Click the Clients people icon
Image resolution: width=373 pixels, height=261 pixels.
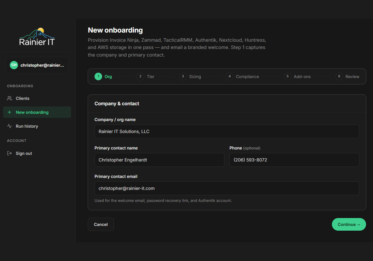[9, 98]
